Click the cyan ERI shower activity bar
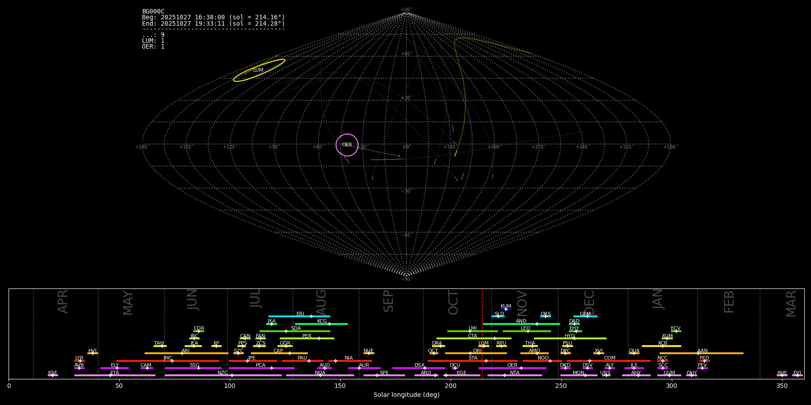Image resolution: width=811 pixels, height=405 pixels. pos(288,316)
